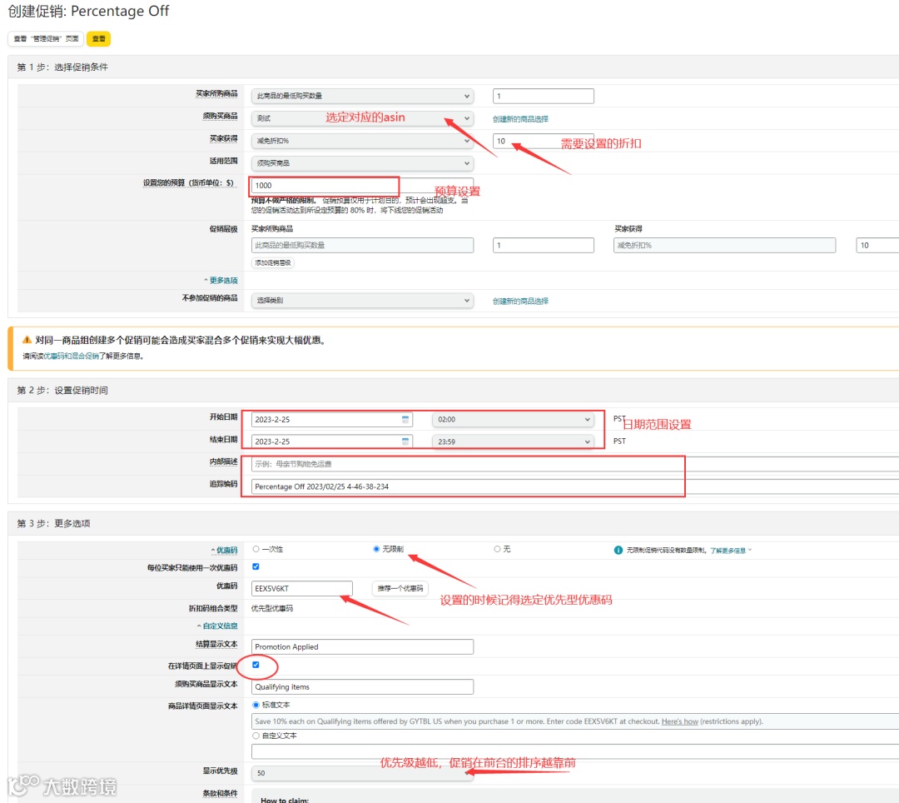
Task: Click the 第 1 步: 选择促销条件 heading
Action: point(62,67)
